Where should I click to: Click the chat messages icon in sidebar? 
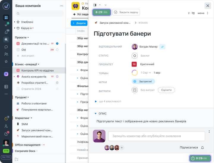point(6,47)
